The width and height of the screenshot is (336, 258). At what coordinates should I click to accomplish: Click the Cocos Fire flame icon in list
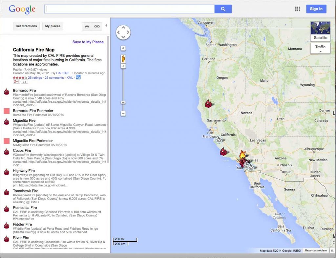coord(7,152)
